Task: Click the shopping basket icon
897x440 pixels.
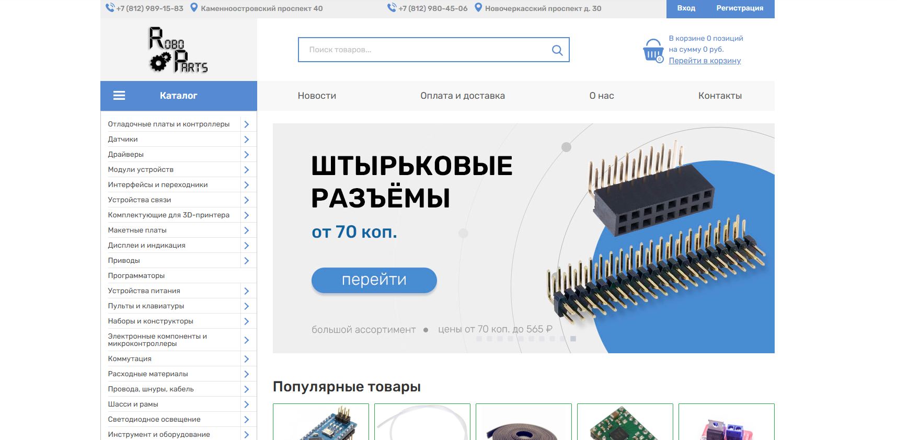Action: 653,50
